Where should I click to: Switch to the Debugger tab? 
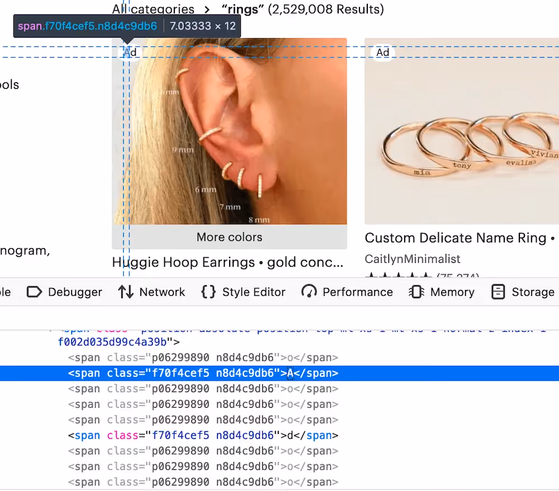click(64, 291)
